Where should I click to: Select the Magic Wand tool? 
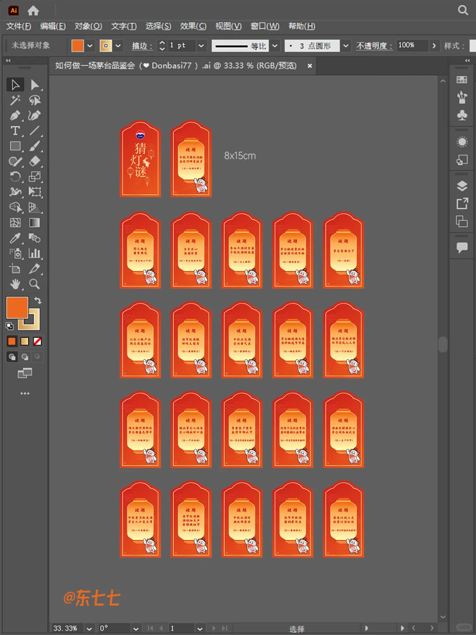pyautogui.click(x=15, y=100)
